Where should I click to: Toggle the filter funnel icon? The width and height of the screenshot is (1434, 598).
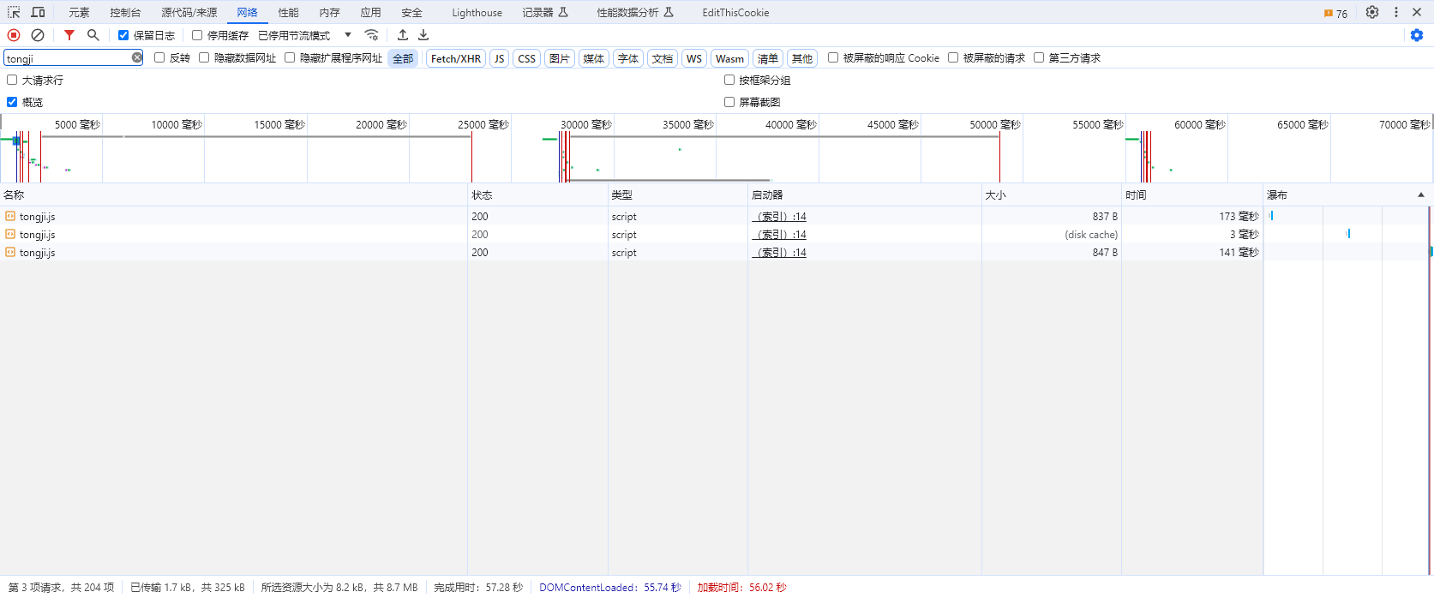tap(69, 35)
